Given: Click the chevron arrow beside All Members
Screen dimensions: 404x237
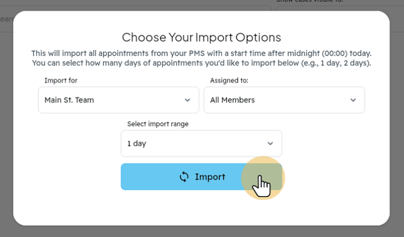Looking at the screenshot, I should 353,100.
